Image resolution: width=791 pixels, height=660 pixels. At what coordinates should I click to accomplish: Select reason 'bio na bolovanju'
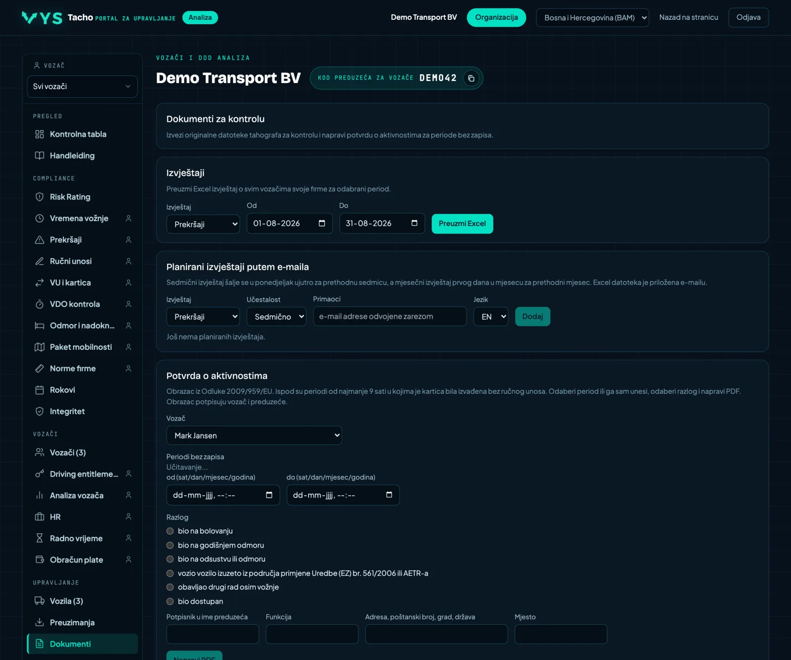[x=170, y=531]
